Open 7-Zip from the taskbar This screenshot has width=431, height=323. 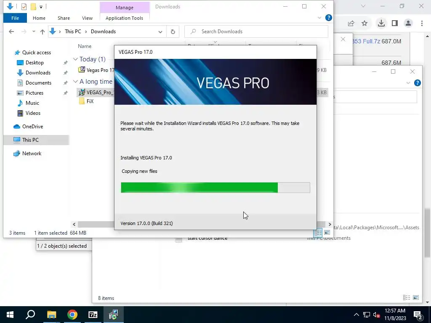click(93, 315)
